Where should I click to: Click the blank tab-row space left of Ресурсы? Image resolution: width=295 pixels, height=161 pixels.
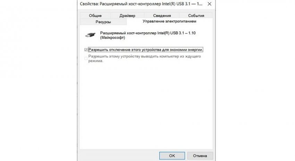pyautogui.click(x=79, y=22)
